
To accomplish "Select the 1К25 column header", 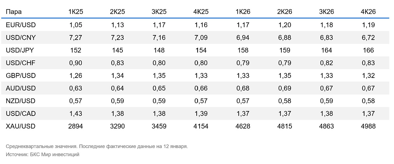I will coord(76,12).
